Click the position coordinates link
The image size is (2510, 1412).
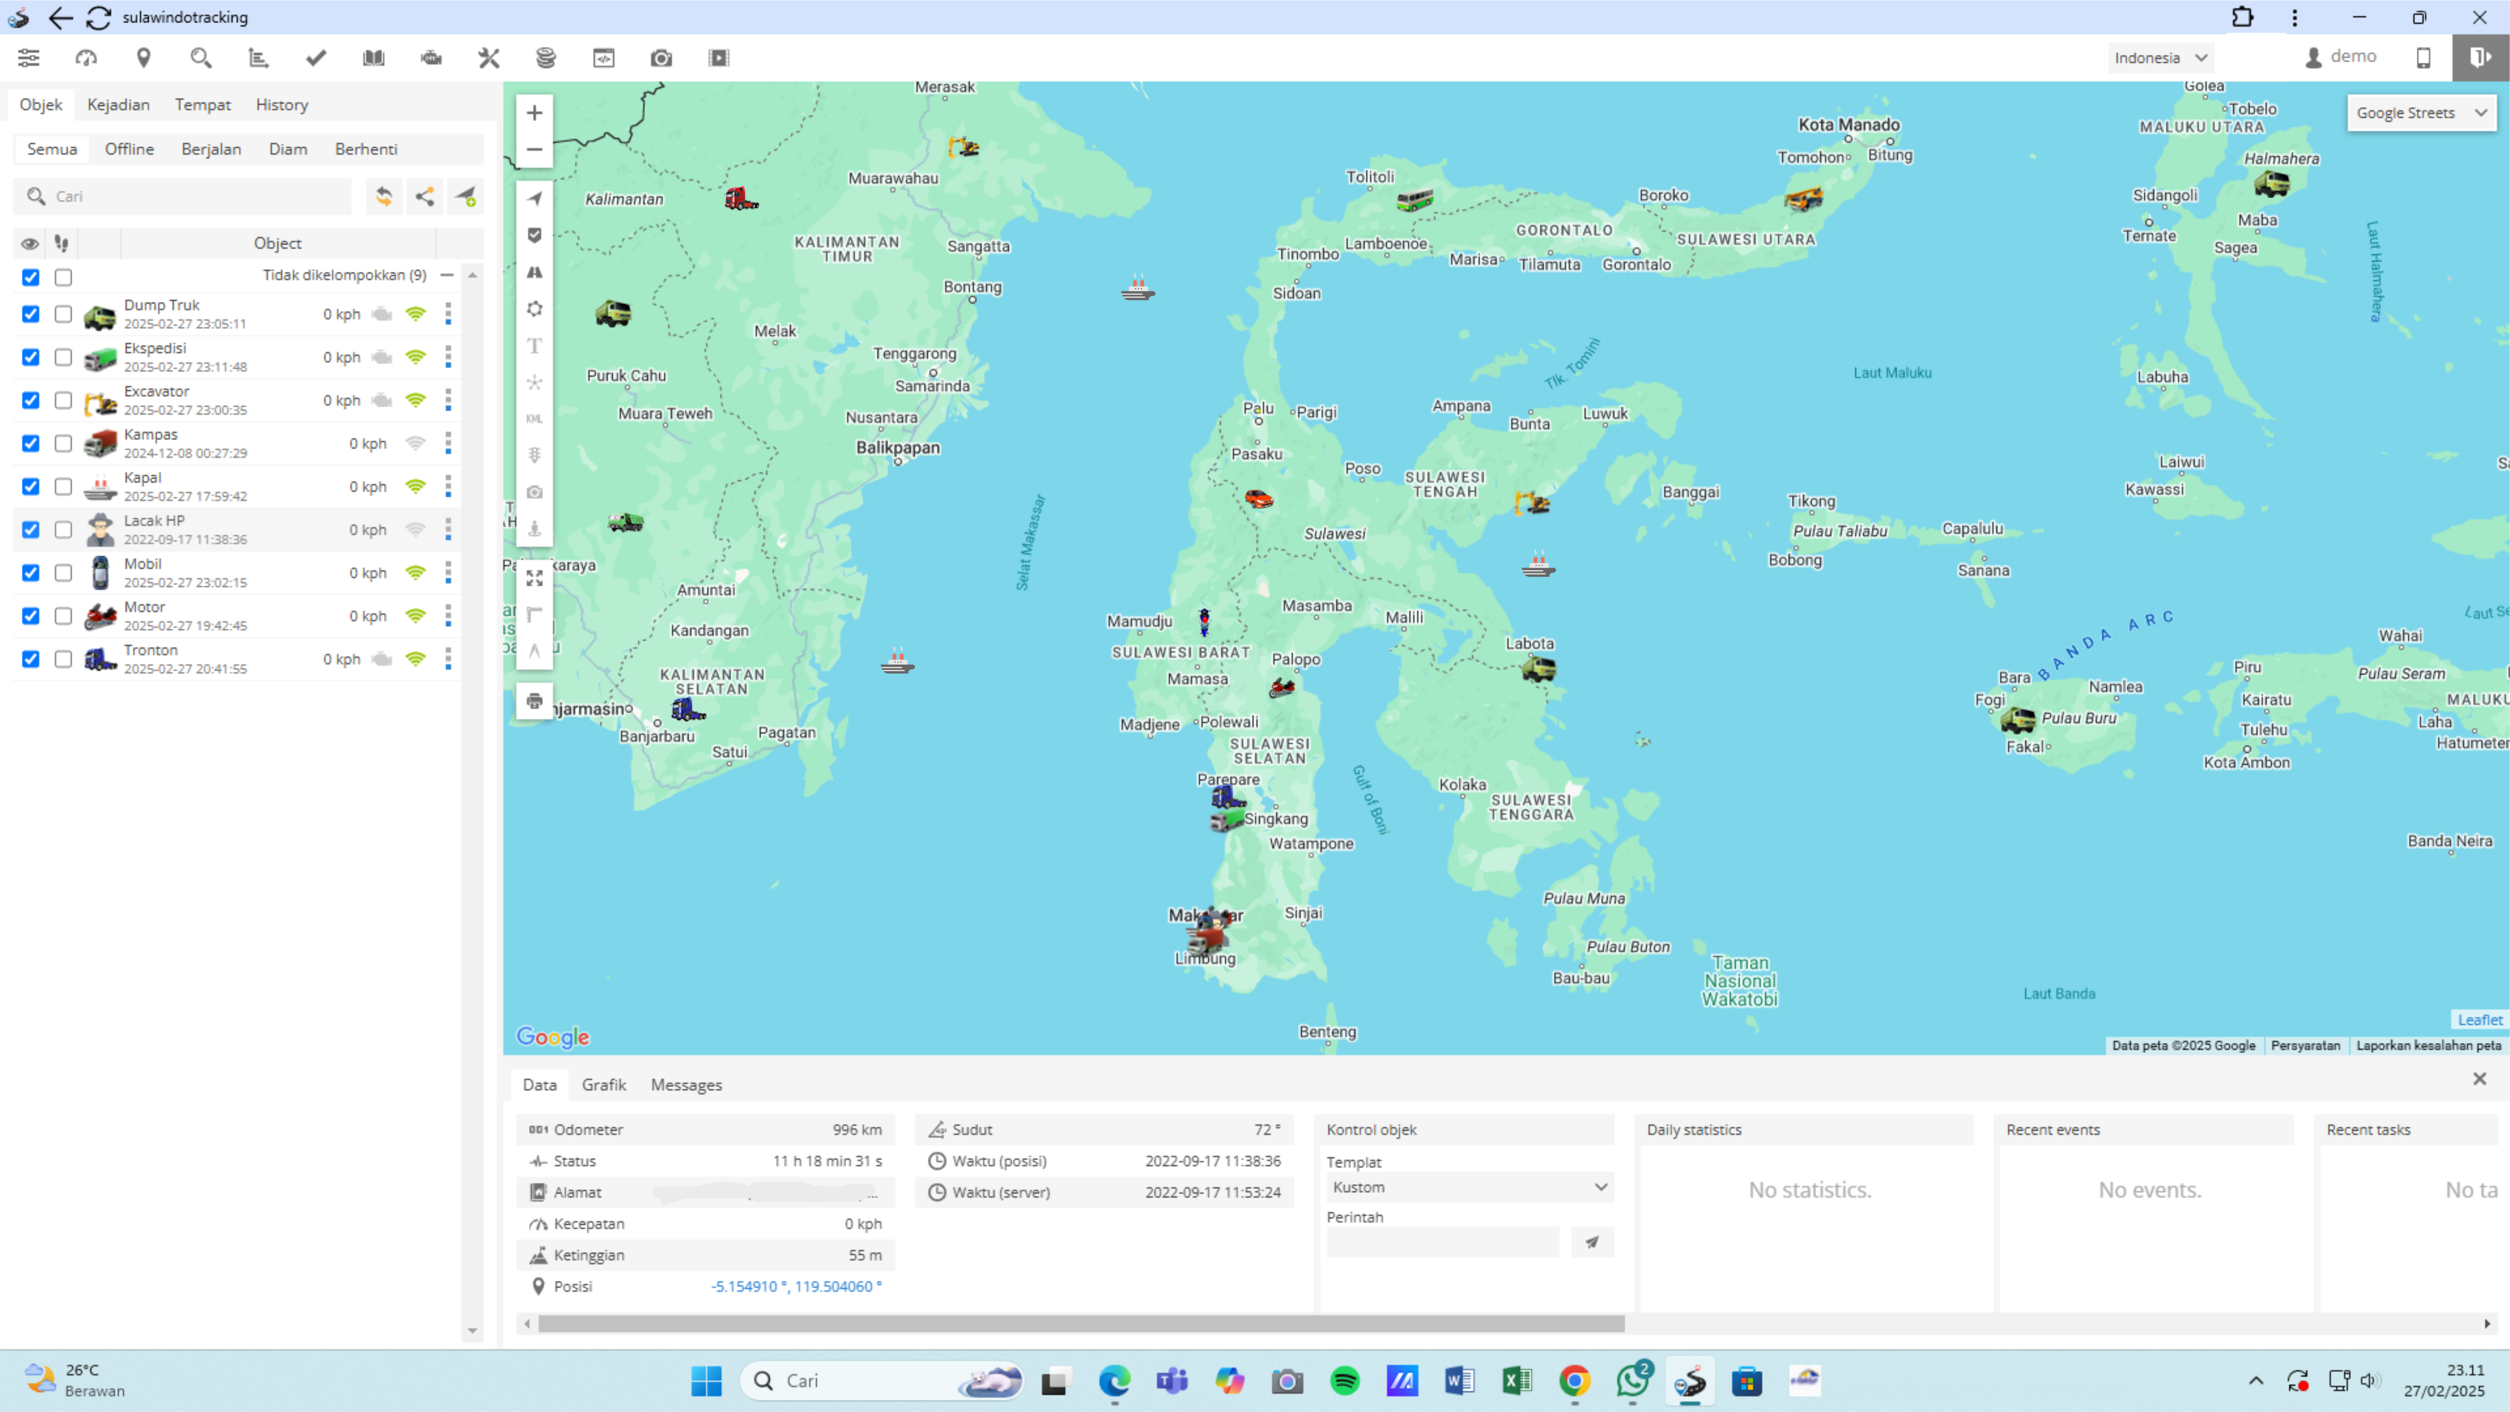(x=796, y=1286)
